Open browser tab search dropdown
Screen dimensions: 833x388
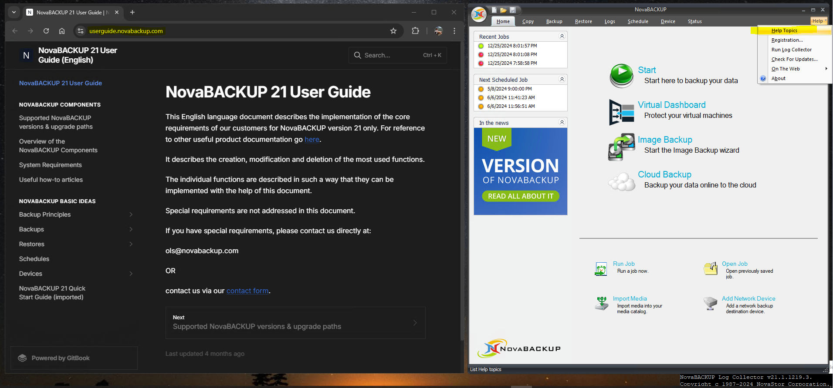[14, 12]
